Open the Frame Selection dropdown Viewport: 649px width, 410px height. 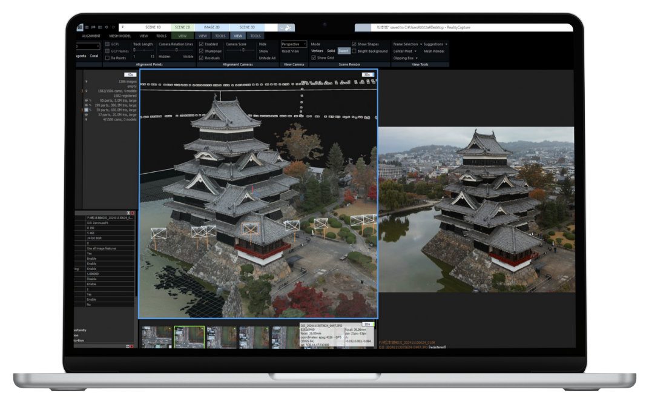click(x=407, y=44)
